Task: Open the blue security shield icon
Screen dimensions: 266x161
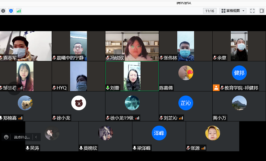Action: pos(11,11)
